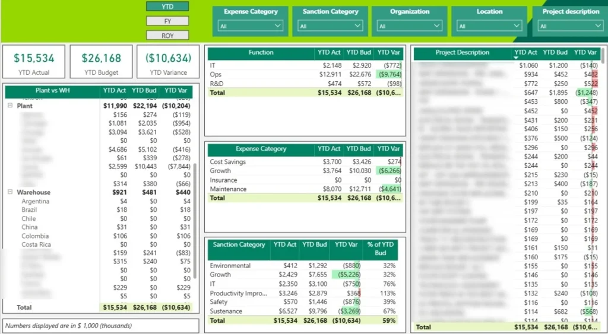Collapse the Warehouse group row

click(x=11, y=192)
